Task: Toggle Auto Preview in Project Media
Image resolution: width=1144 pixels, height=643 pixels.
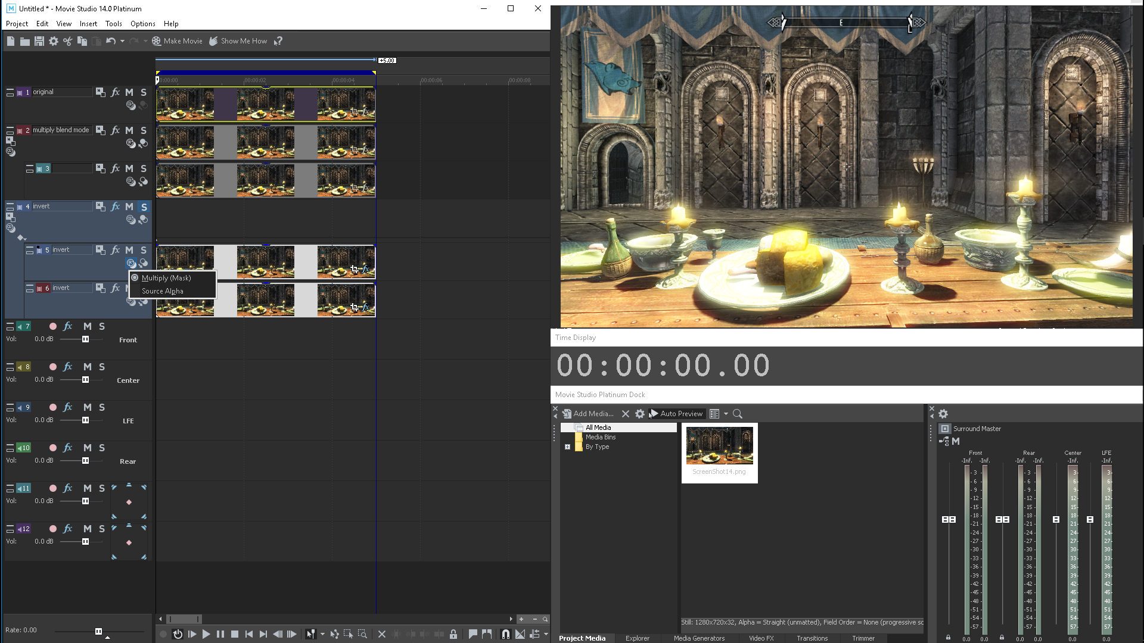Action: pyautogui.click(x=676, y=414)
